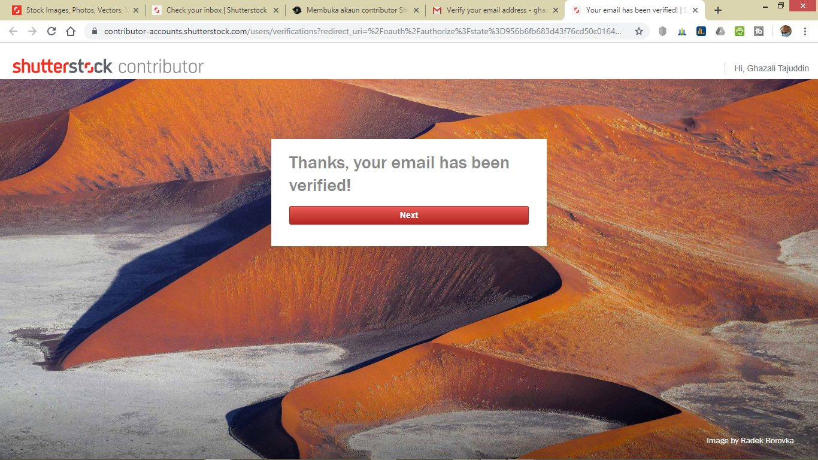This screenshot has width=818, height=460.
Task: Open the gray shield extension icon
Action: click(x=662, y=31)
